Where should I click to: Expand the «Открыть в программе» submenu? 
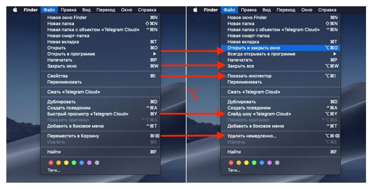click(x=100, y=54)
